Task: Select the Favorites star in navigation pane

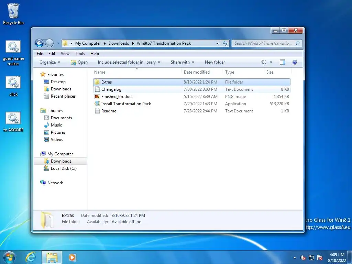Action: pos(43,74)
